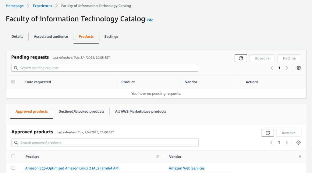Go to next page of pending requests
Screen dimensions: 312x173
tap(287, 68)
